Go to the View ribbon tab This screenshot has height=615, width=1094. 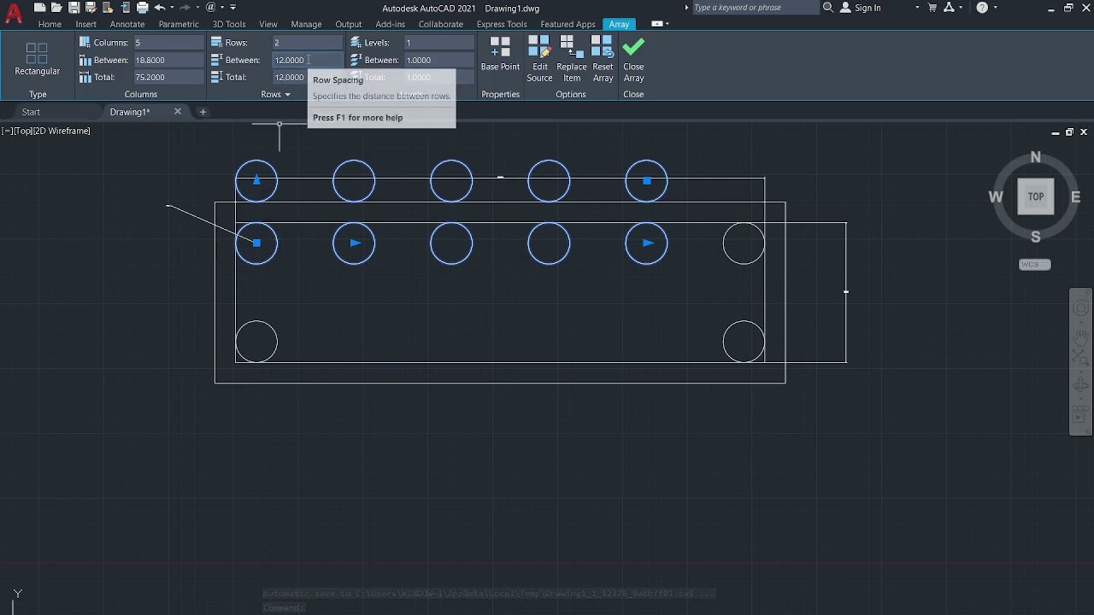(x=268, y=24)
